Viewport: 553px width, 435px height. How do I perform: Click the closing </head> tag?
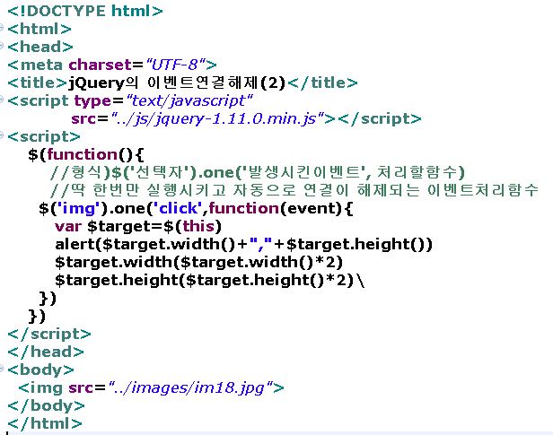[x=46, y=352]
